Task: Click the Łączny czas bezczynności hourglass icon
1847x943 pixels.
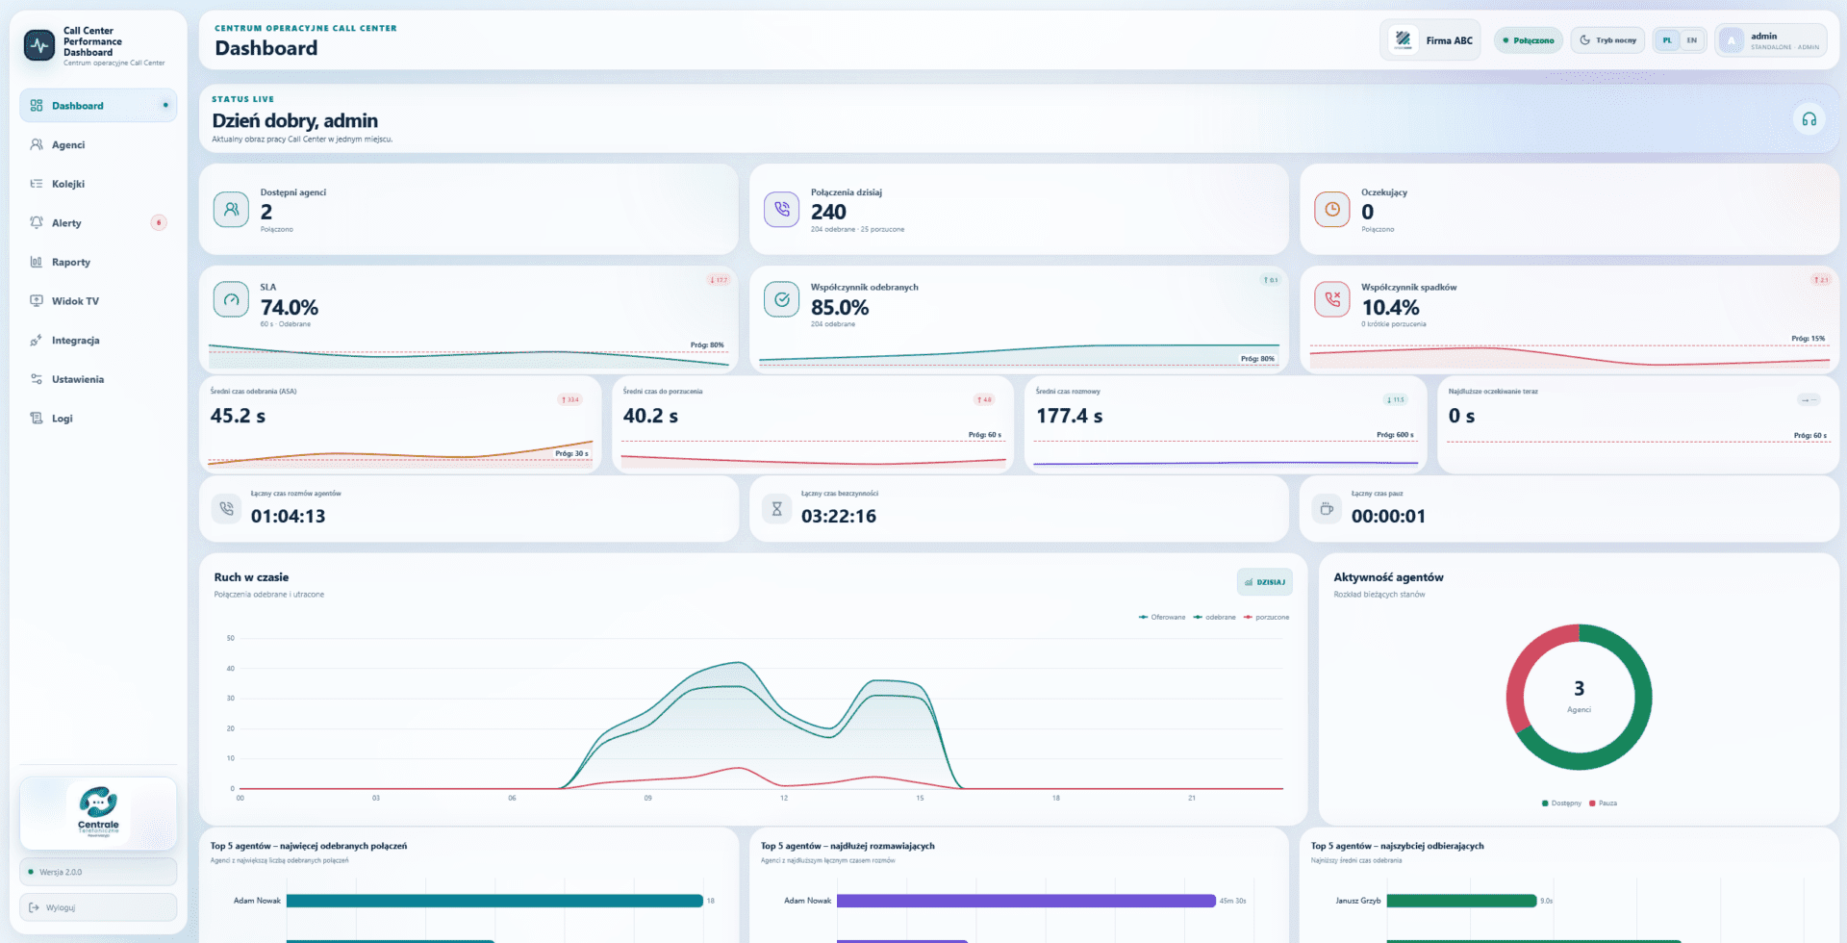Action: (777, 508)
